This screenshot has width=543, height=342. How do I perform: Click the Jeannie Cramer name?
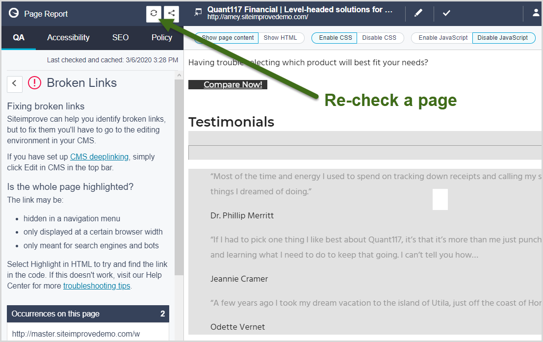pyautogui.click(x=239, y=279)
